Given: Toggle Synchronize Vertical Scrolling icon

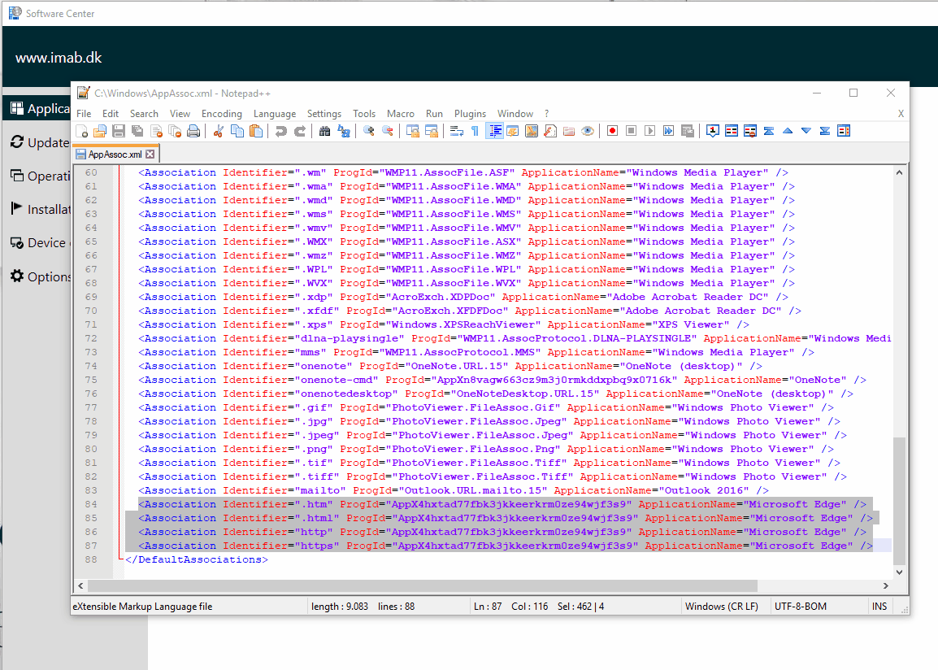Looking at the screenshot, I should click(x=413, y=131).
